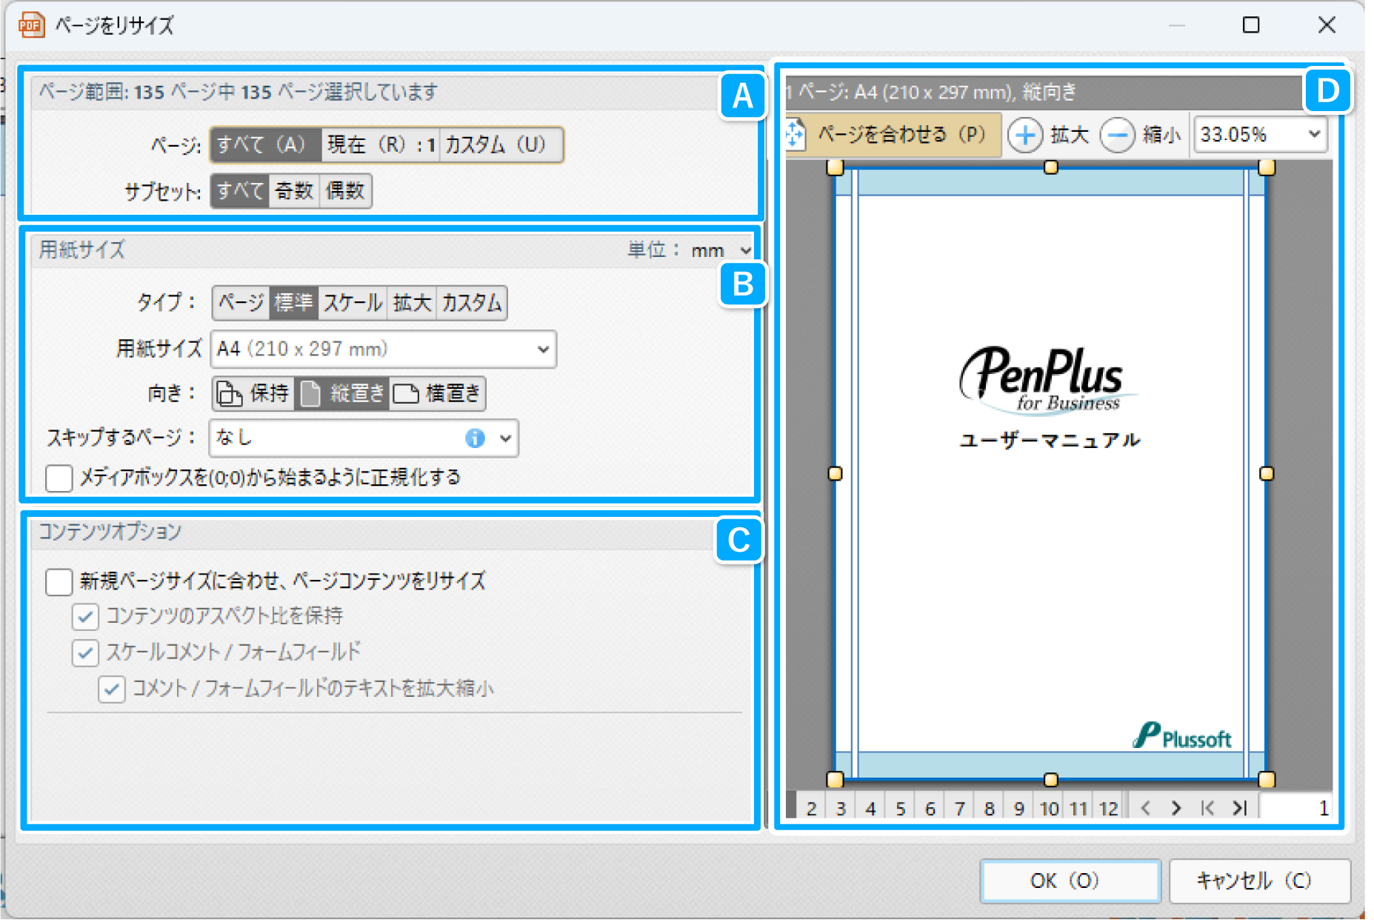Go to next preview page arrow
Screen dimensions: 1374x922
tap(1176, 808)
